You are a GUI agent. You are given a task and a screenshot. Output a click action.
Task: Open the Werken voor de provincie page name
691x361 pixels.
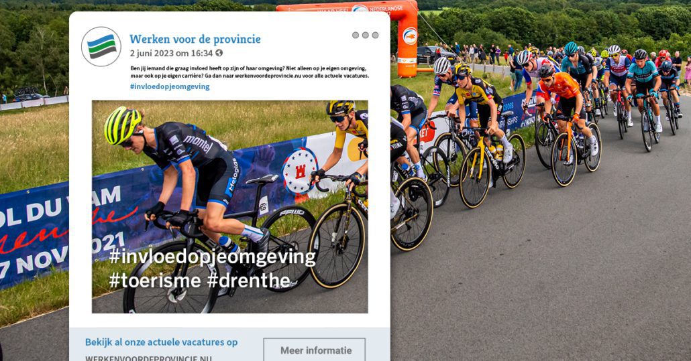tap(195, 39)
